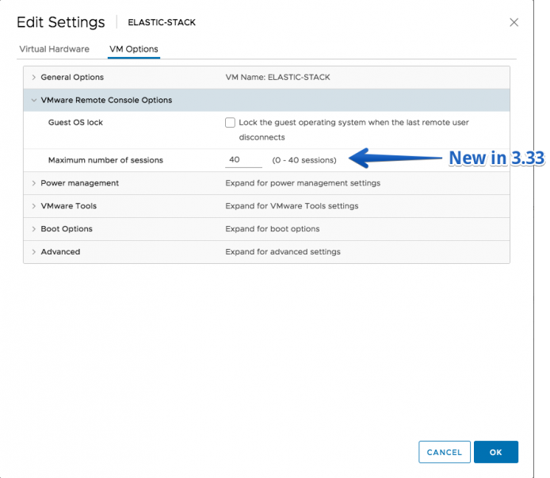This screenshot has width=550, height=478.
Task: Focus the Maximum number of sessions field
Action: click(243, 160)
